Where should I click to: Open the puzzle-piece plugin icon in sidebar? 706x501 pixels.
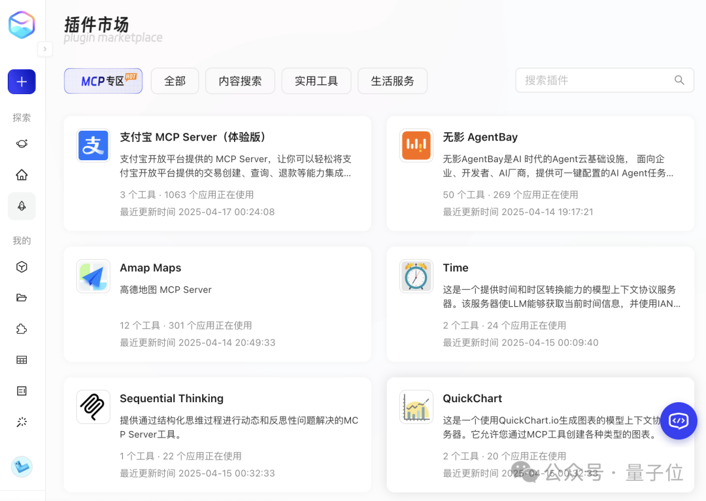point(22,329)
